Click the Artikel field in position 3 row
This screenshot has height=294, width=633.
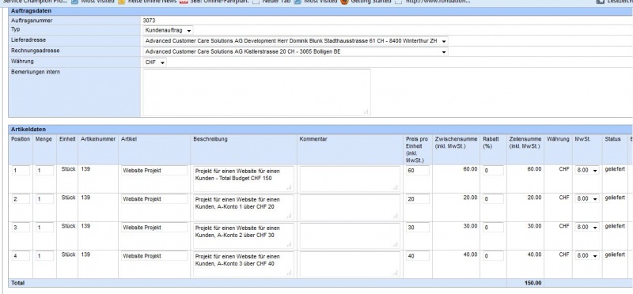pos(154,228)
